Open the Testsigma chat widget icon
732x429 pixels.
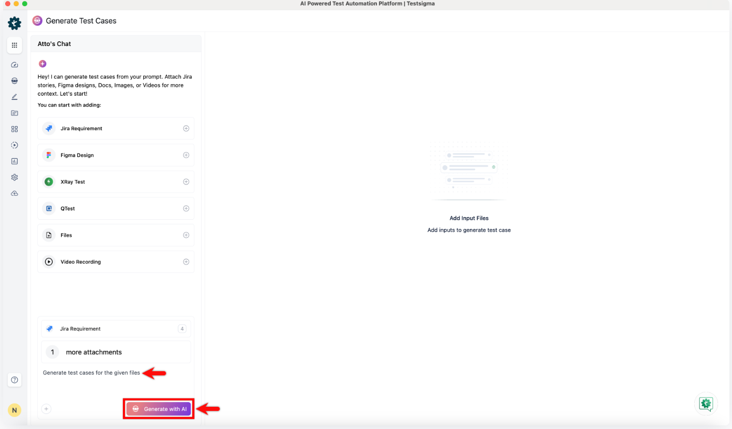706,404
